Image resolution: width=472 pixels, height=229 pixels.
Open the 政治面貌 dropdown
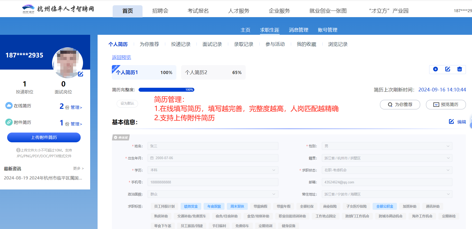pyautogui.click(x=213, y=194)
